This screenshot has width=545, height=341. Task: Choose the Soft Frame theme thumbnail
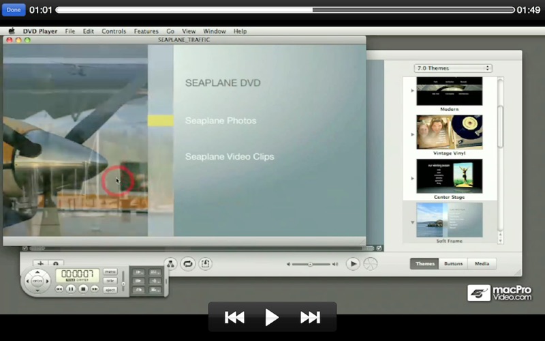point(450,220)
